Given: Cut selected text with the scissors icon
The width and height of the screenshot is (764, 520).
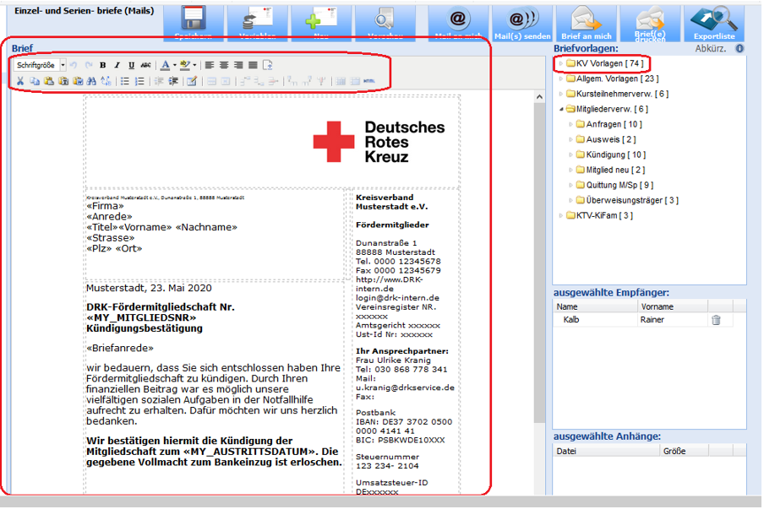Looking at the screenshot, I should coord(20,81).
